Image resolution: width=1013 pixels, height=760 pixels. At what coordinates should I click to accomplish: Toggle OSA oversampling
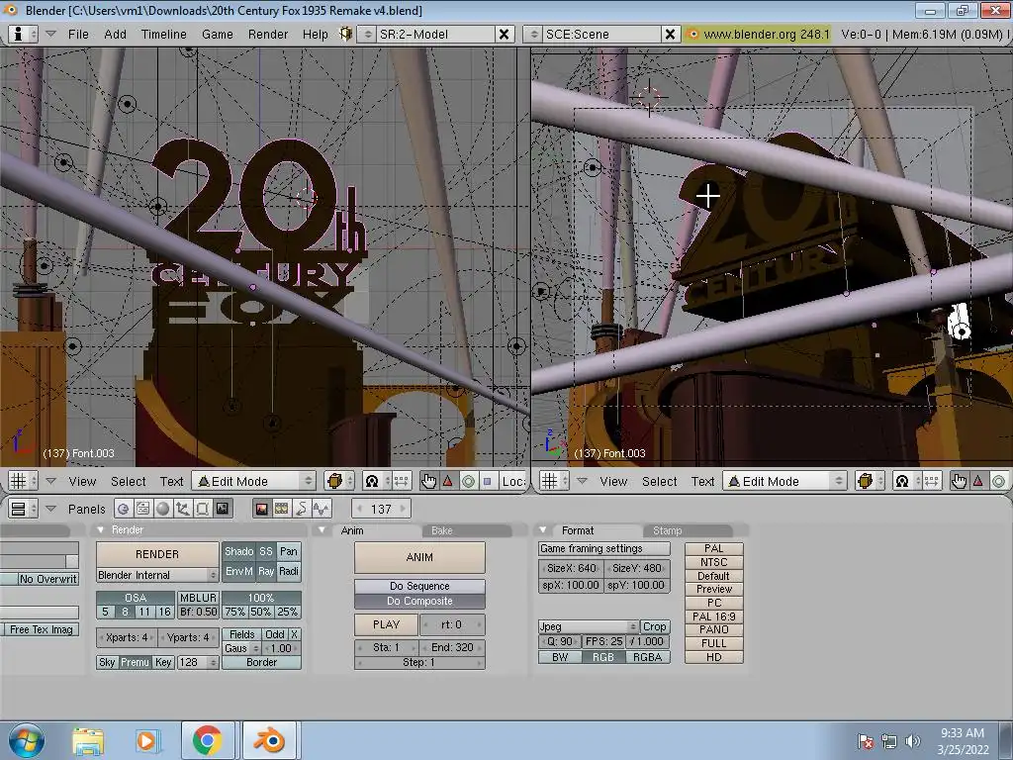pyautogui.click(x=135, y=598)
